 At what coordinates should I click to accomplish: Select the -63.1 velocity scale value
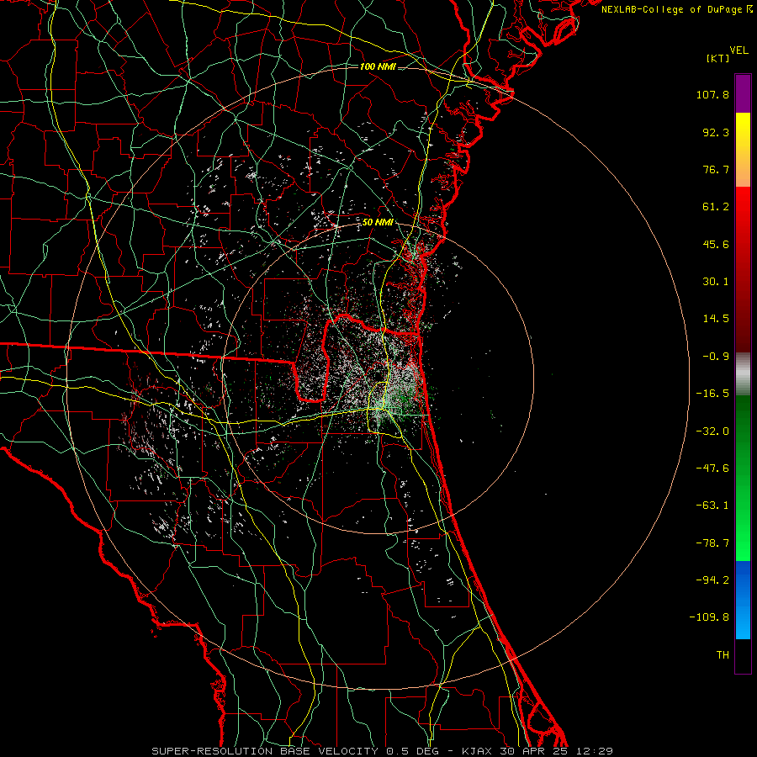point(712,506)
